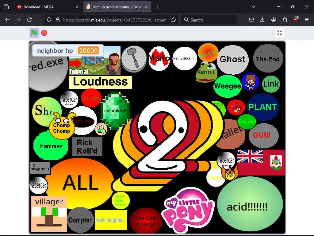The width and height of the screenshot is (314, 236).
Task: Open a new browser tab
Action: pos(158,7)
